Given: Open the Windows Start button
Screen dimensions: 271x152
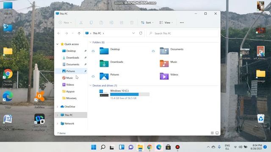Looking at the screenshot, I should coord(94,147).
